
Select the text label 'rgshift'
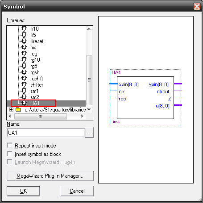point(37,79)
